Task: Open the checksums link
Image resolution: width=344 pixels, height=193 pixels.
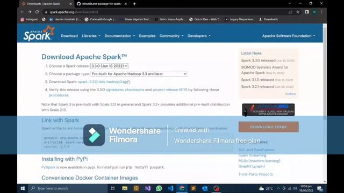Action: 134,90
